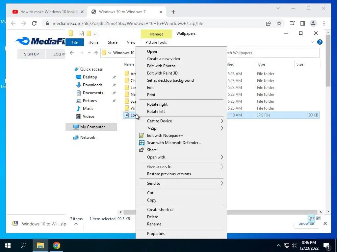Select 'Create a new video' entry
The width and height of the screenshot is (337, 252).
click(163, 59)
